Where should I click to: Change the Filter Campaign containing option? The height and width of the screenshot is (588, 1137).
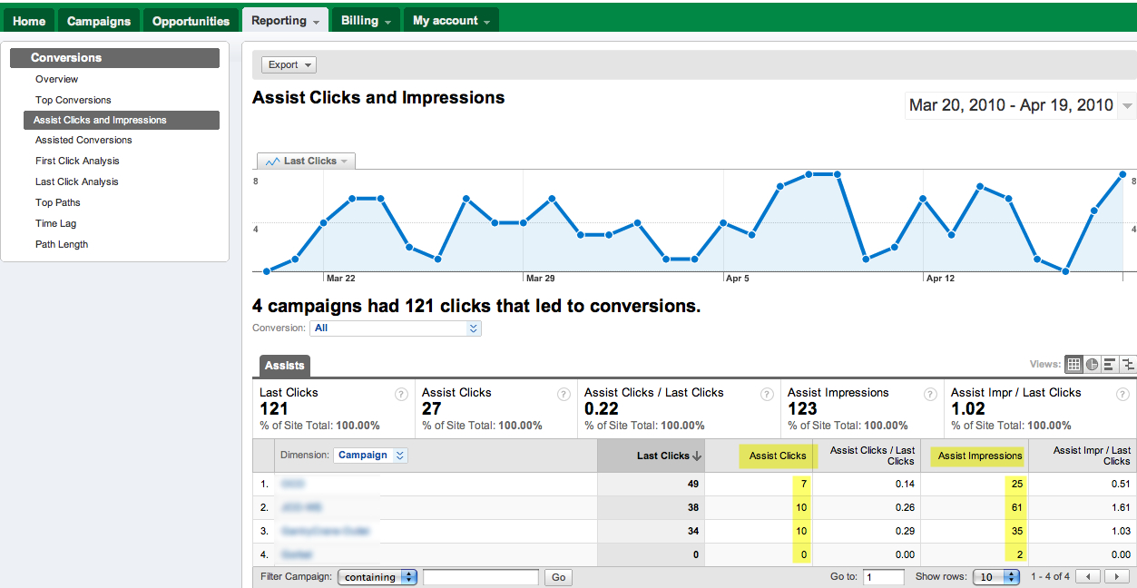pyautogui.click(x=377, y=576)
